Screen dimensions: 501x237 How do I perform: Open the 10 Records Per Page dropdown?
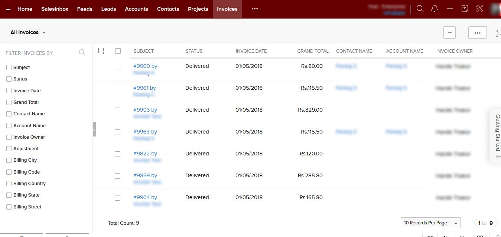pyautogui.click(x=430, y=223)
